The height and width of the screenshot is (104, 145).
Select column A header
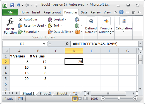click(x=19, y=51)
